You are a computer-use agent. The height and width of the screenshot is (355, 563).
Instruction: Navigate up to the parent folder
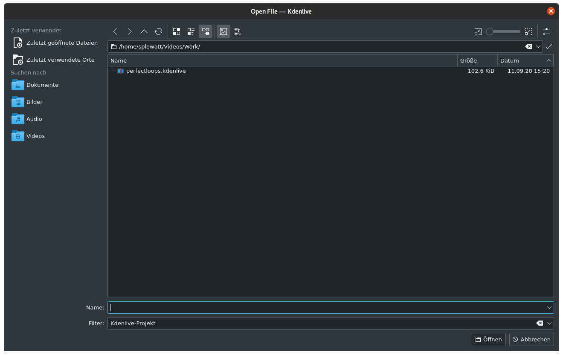click(x=144, y=31)
